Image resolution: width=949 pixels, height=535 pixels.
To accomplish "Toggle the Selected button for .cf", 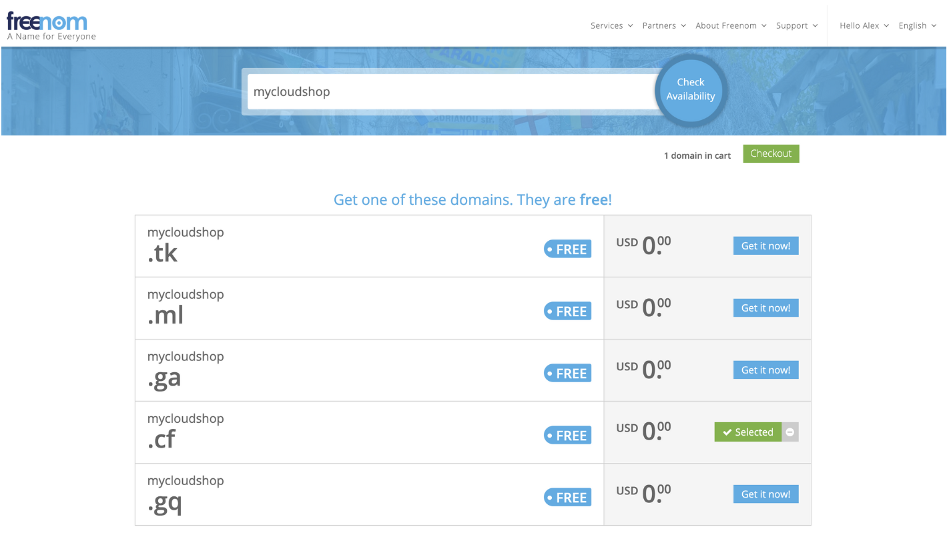I will click(747, 432).
